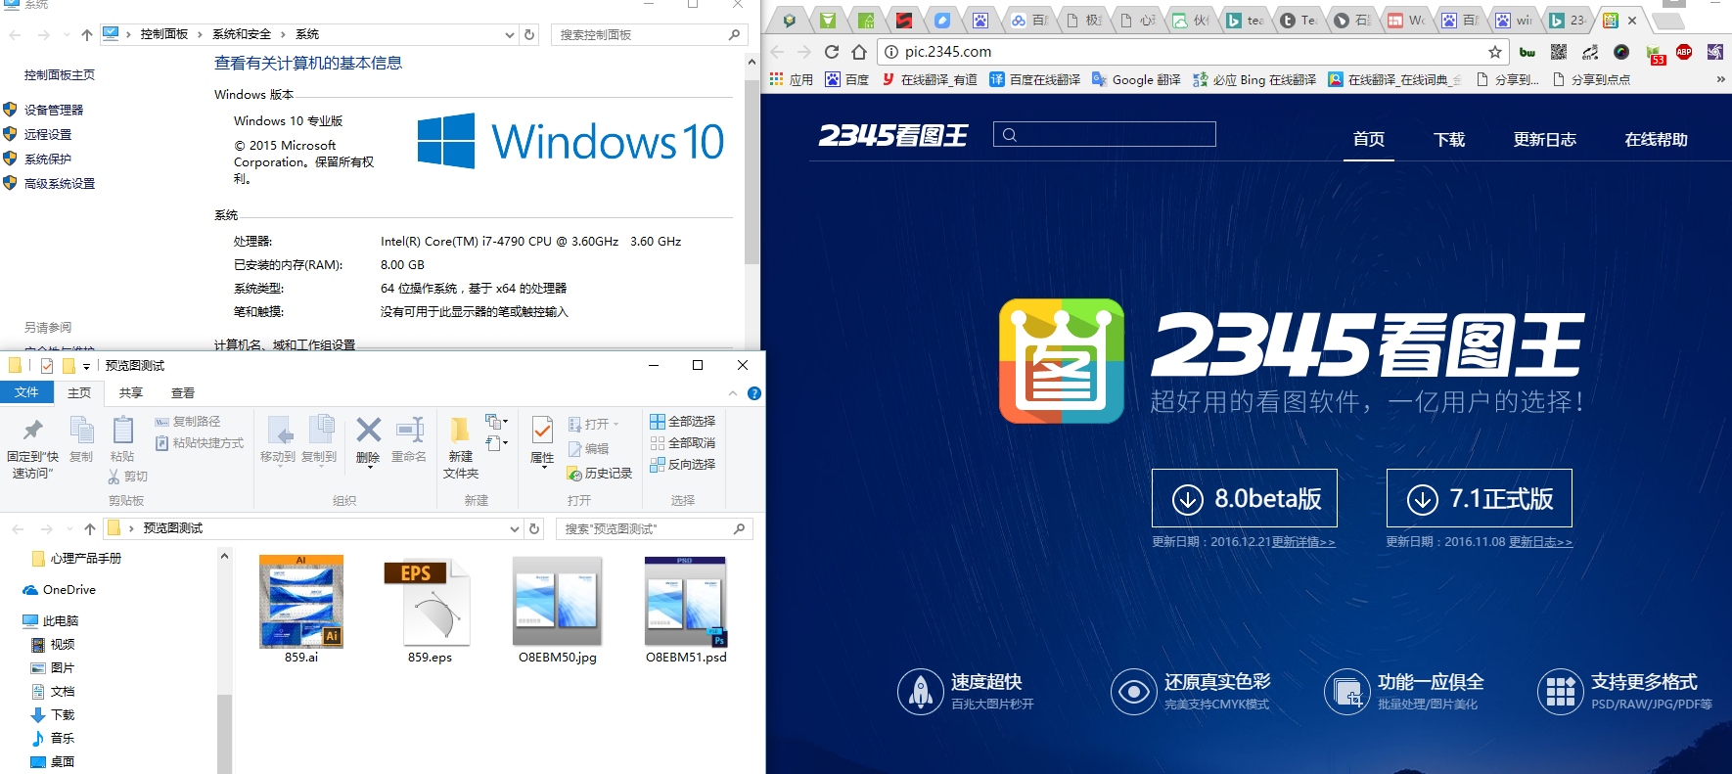
Task: Click search magnifier on 2345看图王 site
Action: point(1010,135)
